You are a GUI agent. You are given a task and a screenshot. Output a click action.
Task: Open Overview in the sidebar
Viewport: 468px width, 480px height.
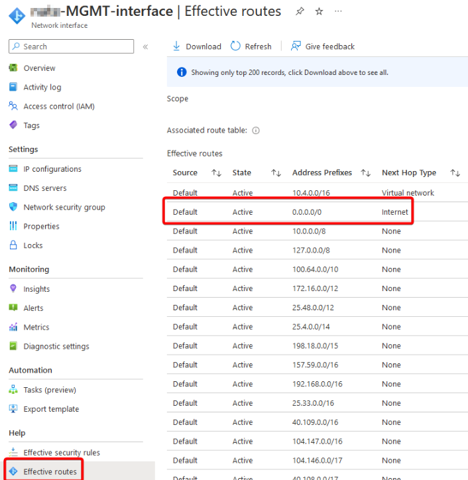(x=39, y=68)
